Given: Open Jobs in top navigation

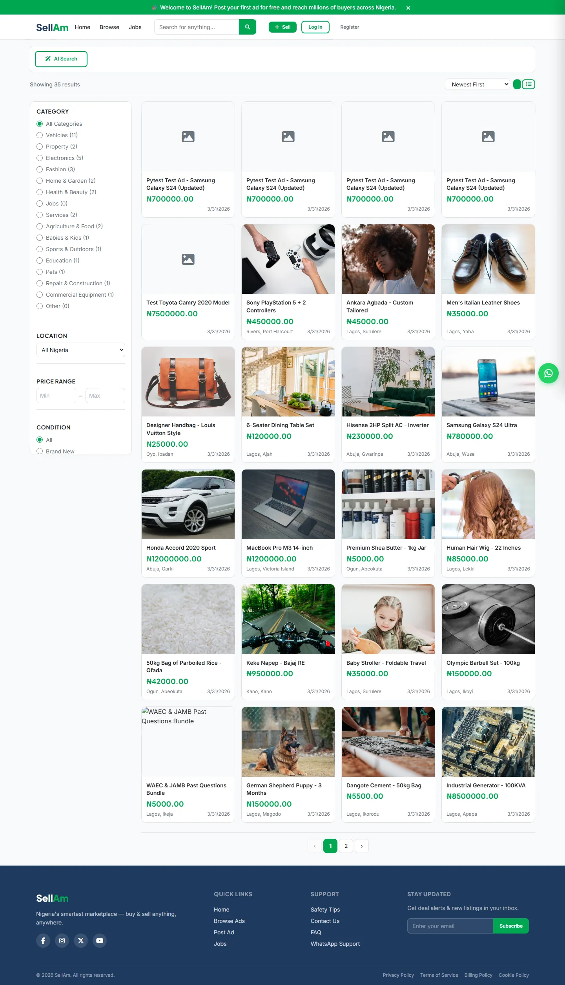Looking at the screenshot, I should pyautogui.click(x=135, y=27).
